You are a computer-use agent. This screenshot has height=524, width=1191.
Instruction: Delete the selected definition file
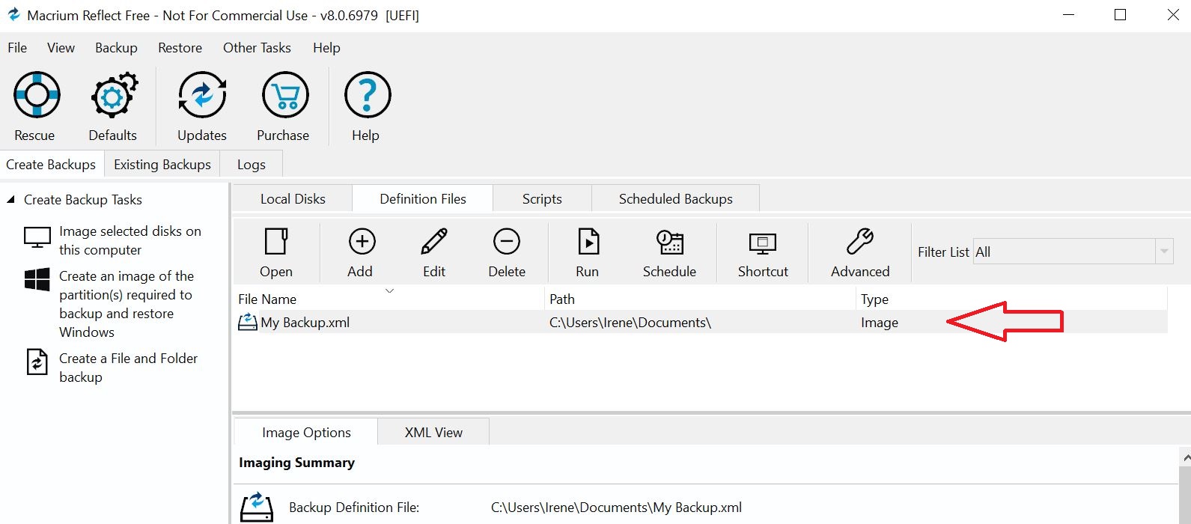click(507, 252)
